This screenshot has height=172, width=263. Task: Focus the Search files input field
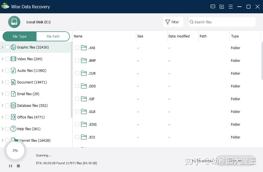pyautogui.click(x=222, y=22)
